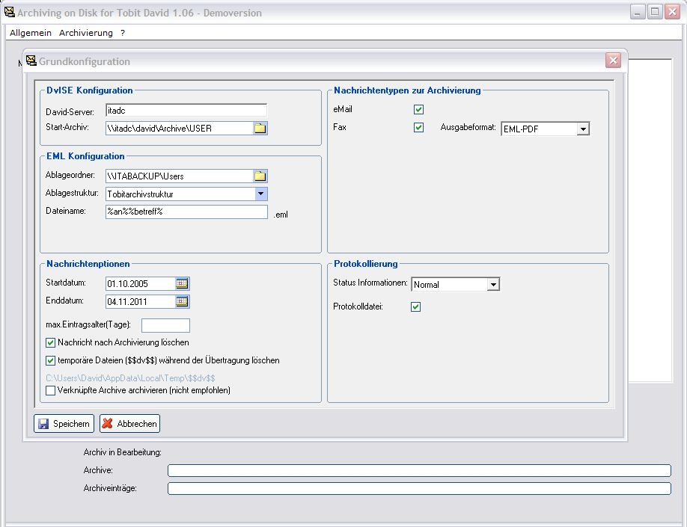Browse folder for Start-Archiv path

coord(260,129)
